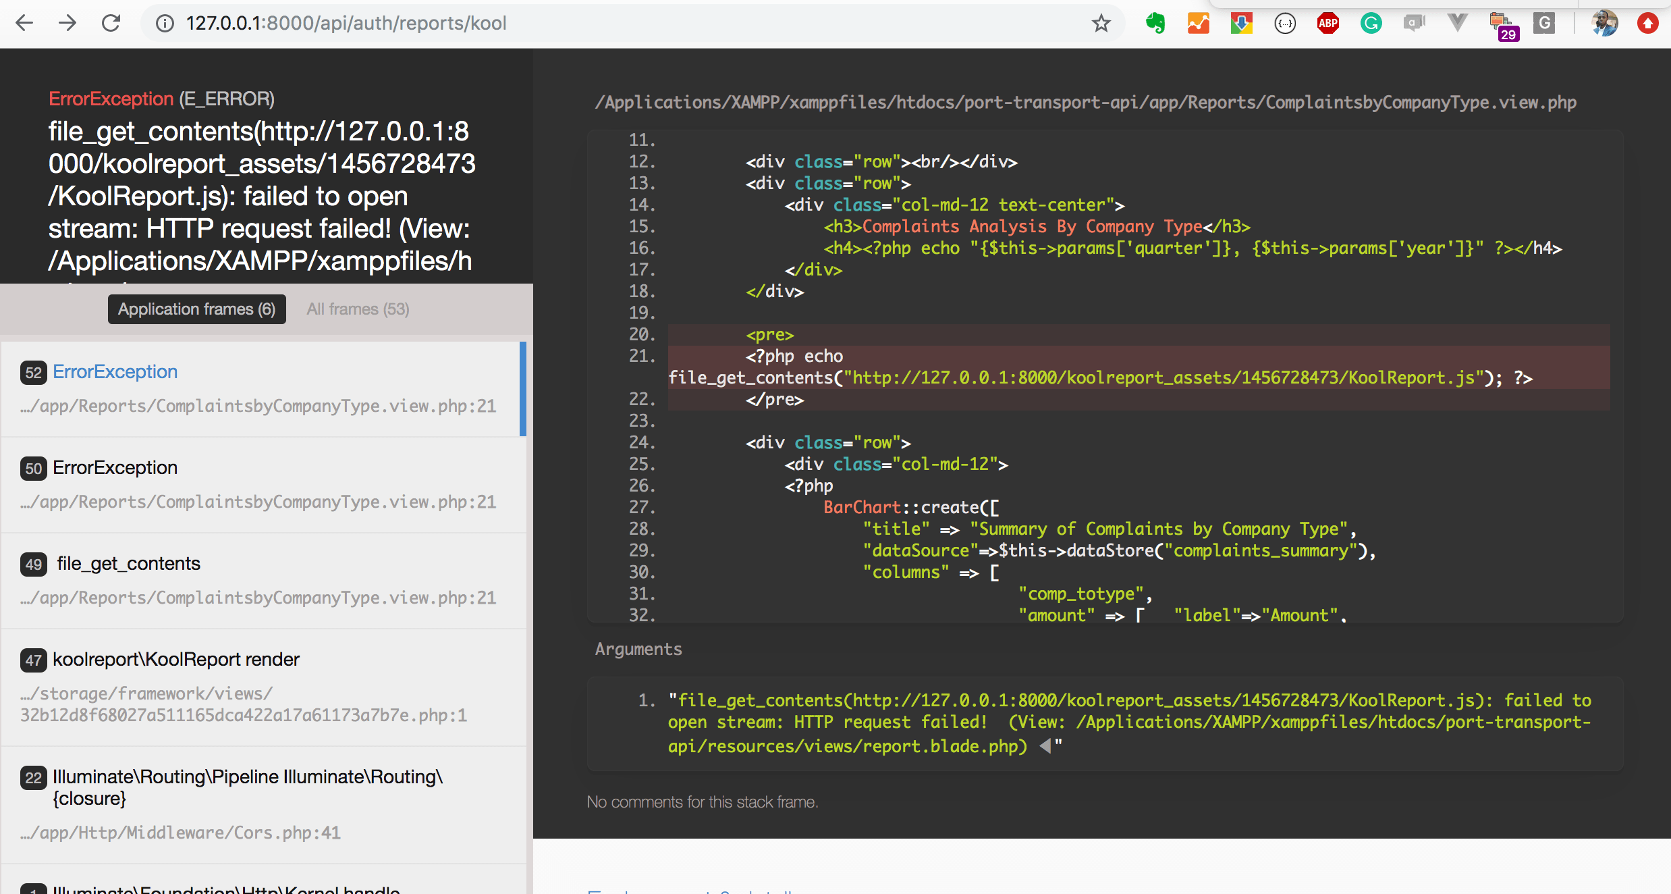Click the left triangle in the argument string
Screen dimensions: 1671x894
(1045, 746)
